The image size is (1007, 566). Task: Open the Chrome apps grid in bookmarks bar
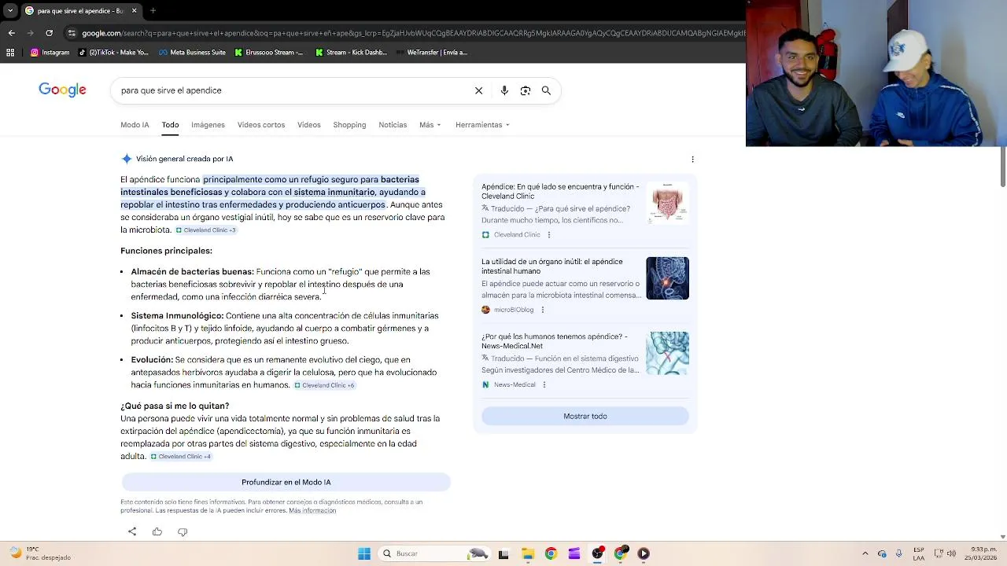pos(10,53)
